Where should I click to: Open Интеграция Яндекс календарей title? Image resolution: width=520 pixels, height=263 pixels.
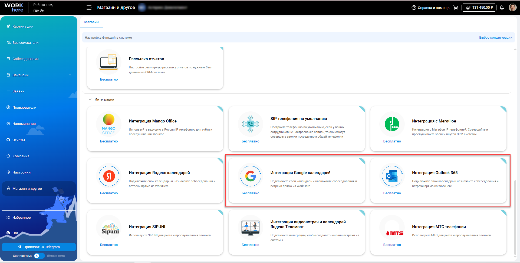[x=159, y=173]
